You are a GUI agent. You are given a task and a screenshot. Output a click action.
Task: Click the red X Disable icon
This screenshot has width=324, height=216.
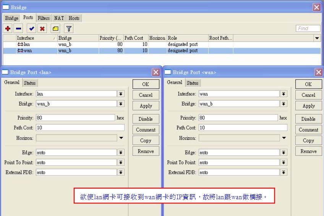[42, 29]
